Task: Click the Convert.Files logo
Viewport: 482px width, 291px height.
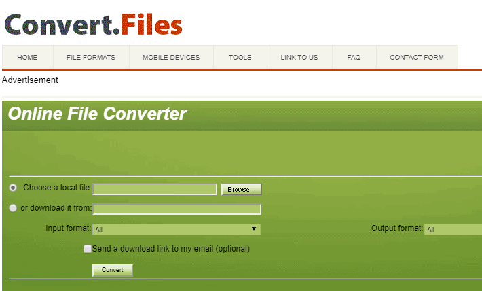Action: (x=94, y=24)
